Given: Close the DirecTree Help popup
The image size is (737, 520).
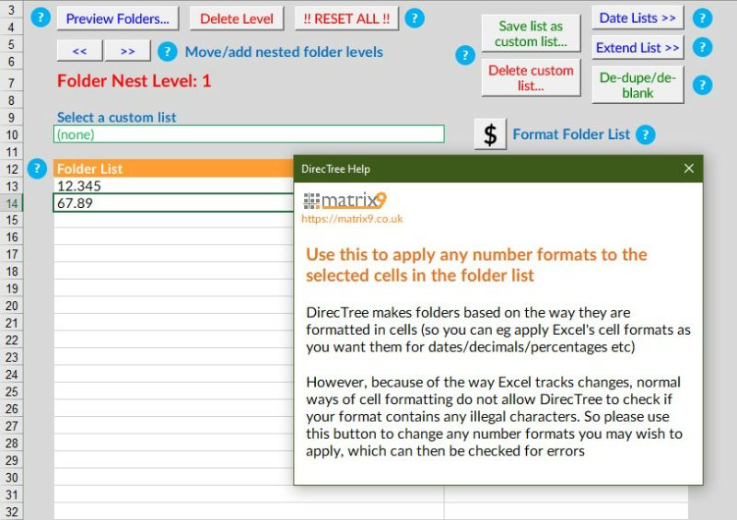Looking at the screenshot, I should pyautogui.click(x=688, y=168).
